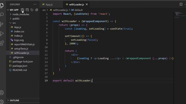Click the 'setTimeout' call in code
186x104 pixels.
pos(72,36)
